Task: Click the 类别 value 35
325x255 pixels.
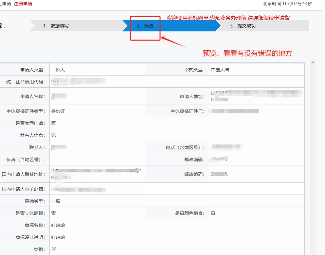Action: pyautogui.click(x=54, y=249)
